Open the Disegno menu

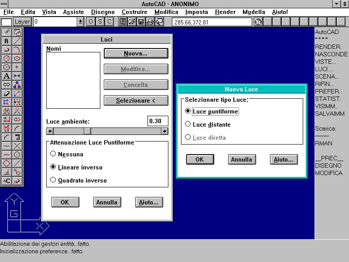[x=103, y=12]
